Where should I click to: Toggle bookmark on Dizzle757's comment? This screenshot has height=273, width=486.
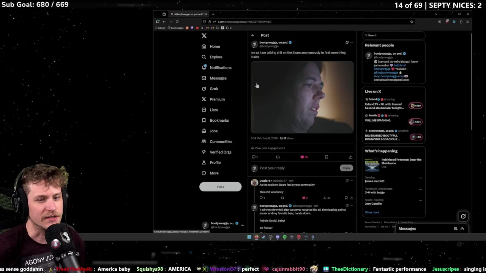point(346,198)
